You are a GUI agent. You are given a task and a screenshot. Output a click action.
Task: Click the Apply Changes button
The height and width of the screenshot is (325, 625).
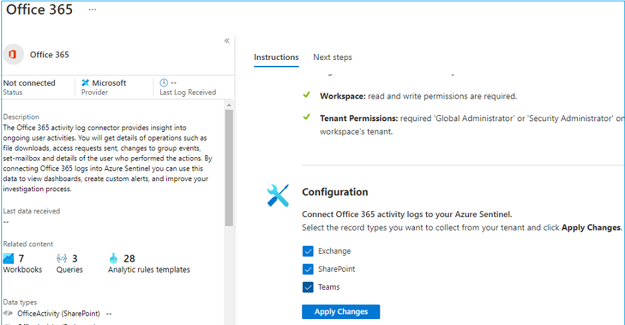pyautogui.click(x=341, y=312)
